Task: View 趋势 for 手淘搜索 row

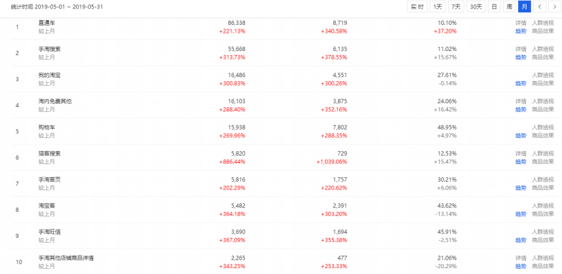Action: tap(521, 58)
